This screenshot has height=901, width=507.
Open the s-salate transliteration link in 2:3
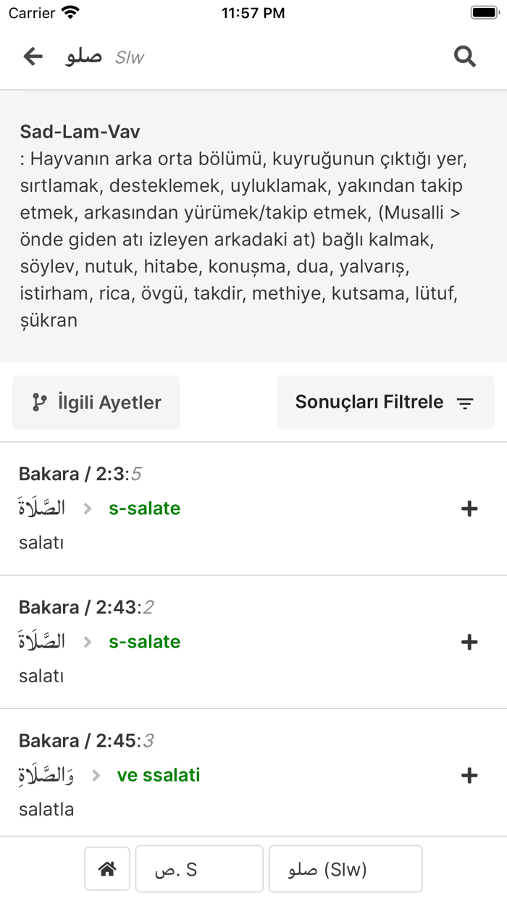tap(144, 508)
